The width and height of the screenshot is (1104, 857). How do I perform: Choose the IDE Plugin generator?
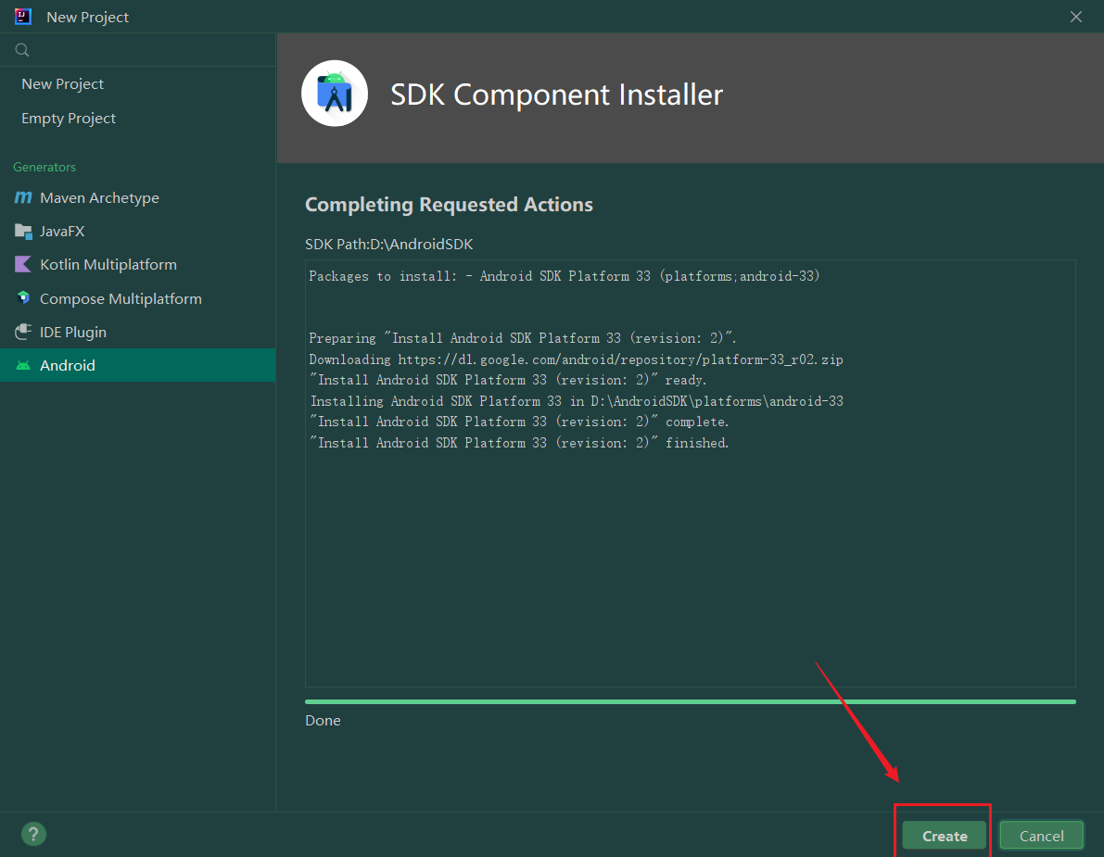(x=138, y=332)
